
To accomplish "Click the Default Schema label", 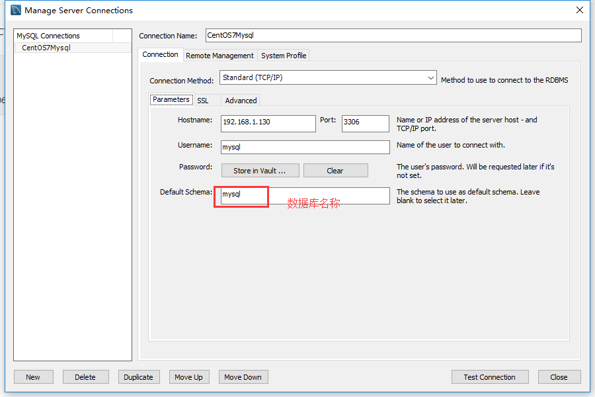I will [186, 192].
